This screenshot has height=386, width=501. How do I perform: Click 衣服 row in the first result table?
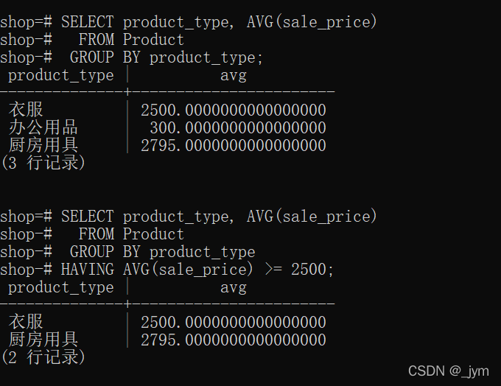coord(26,110)
